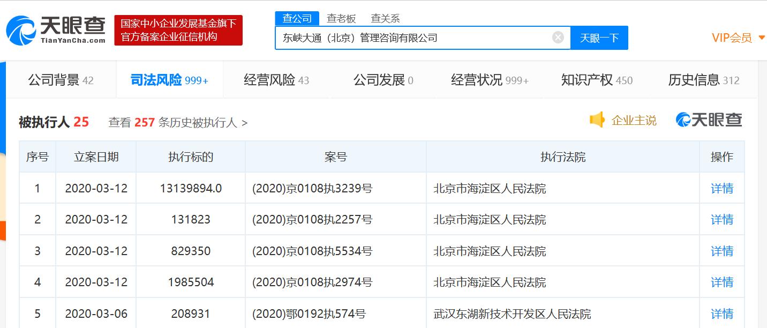Open the 经营风险 section tab
Viewport: 767px width, 328px height.
(276, 80)
